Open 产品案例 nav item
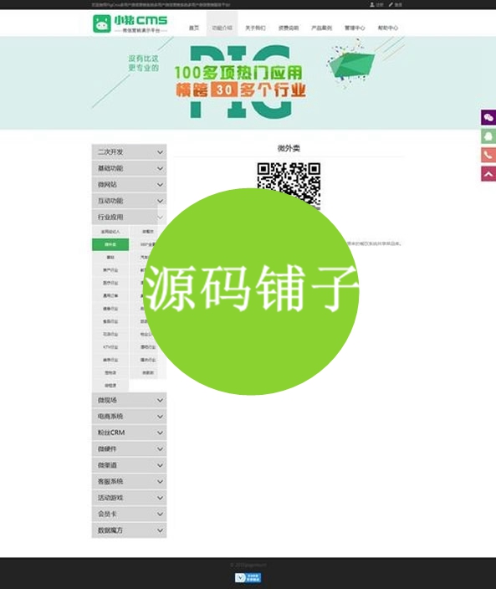 pyautogui.click(x=321, y=28)
